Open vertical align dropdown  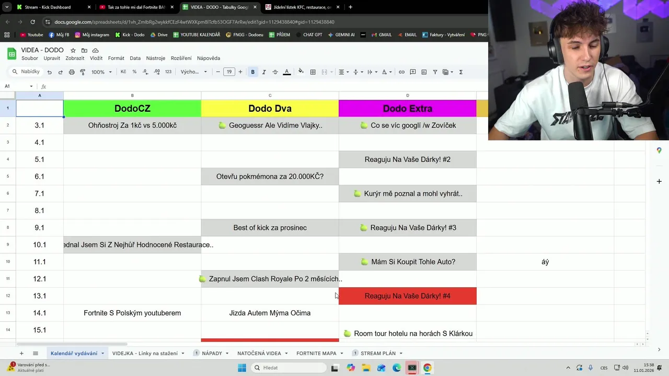point(357,72)
